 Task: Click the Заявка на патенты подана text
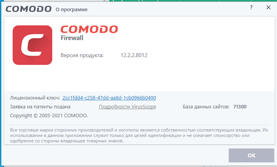[x=40, y=107]
